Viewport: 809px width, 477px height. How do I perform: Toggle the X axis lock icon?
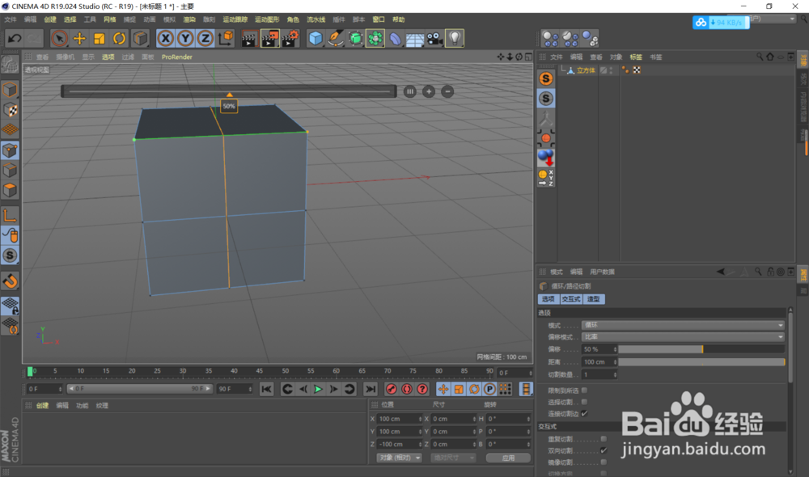165,38
